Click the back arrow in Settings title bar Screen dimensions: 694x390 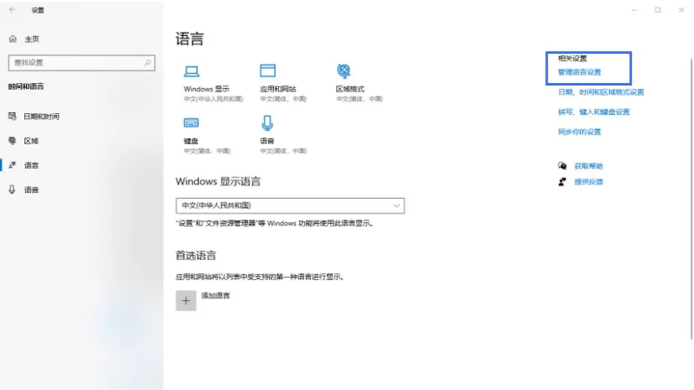(13, 10)
